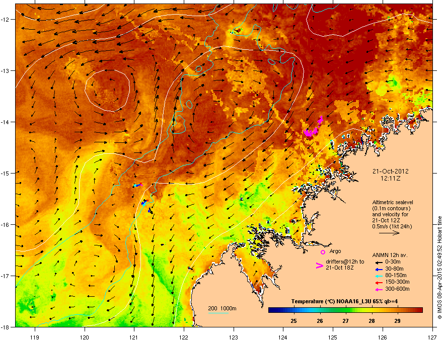Click the red 150-300m legend arrow

click(379, 283)
